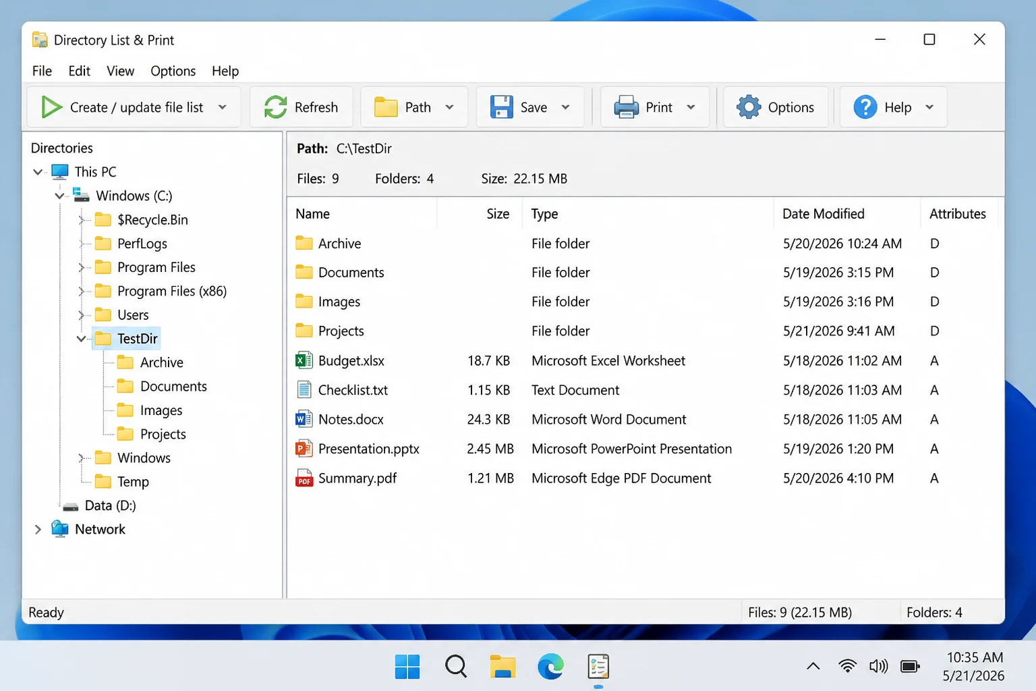Image resolution: width=1036 pixels, height=691 pixels.
Task: Click the text file icon beside Checklist.txt
Action: tap(304, 390)
